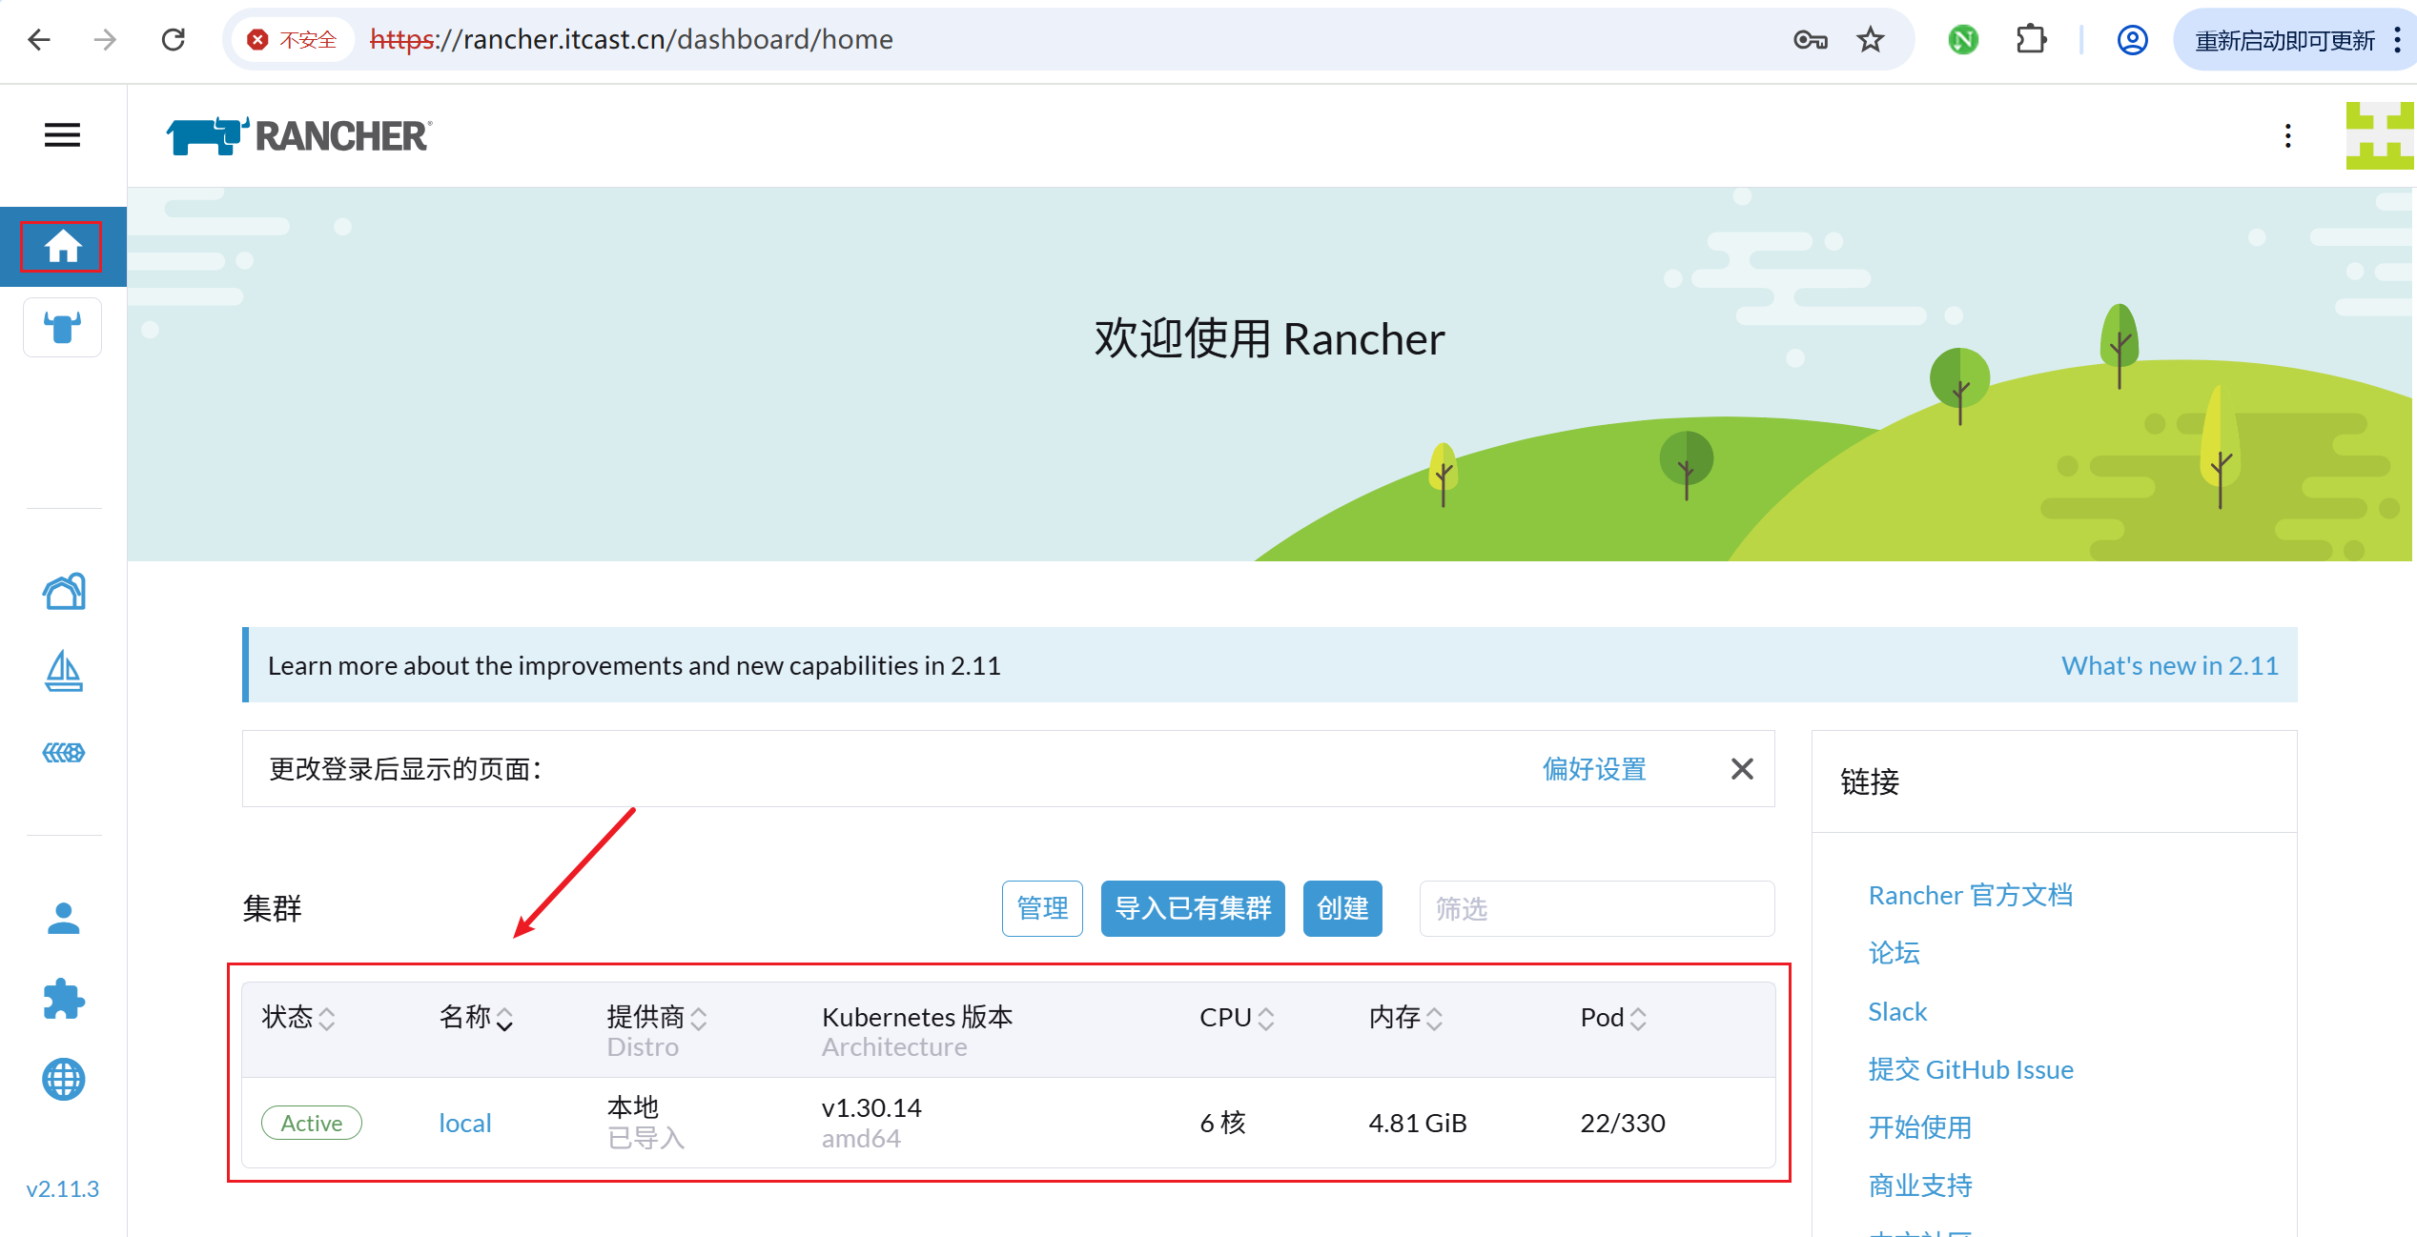Open Users & Authentication person icon
2417x1237 pixels.
coord(64,919)
